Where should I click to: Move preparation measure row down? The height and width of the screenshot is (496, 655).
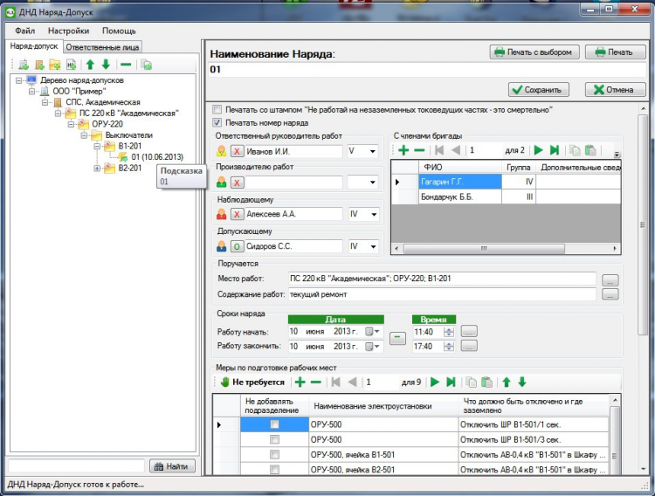(522, 382)
